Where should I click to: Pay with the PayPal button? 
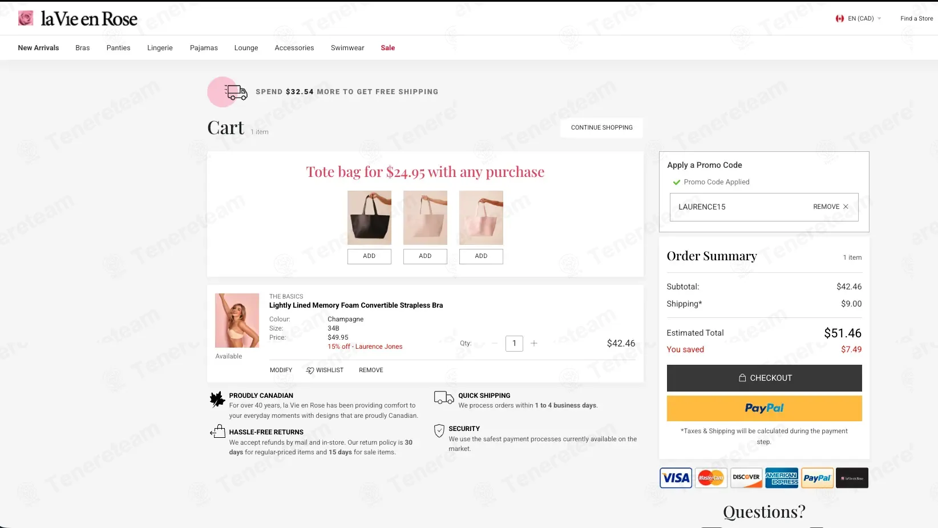pos(764,408)
